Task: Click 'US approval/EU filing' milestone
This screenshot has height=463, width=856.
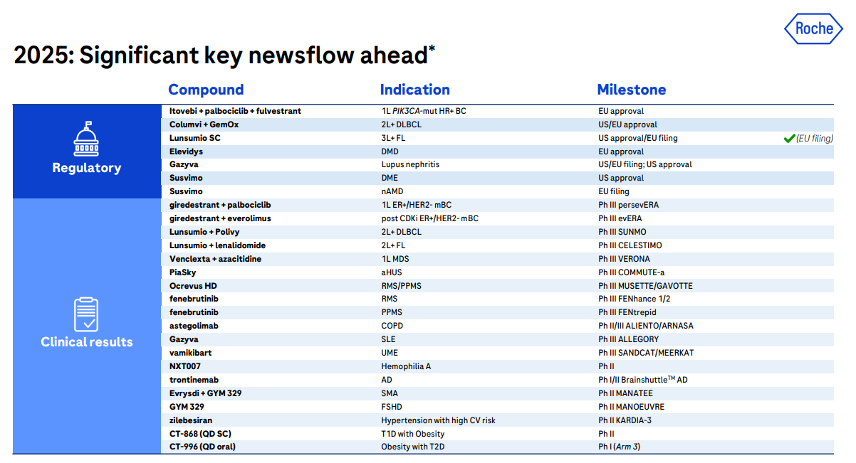Action: coord(638,138)
